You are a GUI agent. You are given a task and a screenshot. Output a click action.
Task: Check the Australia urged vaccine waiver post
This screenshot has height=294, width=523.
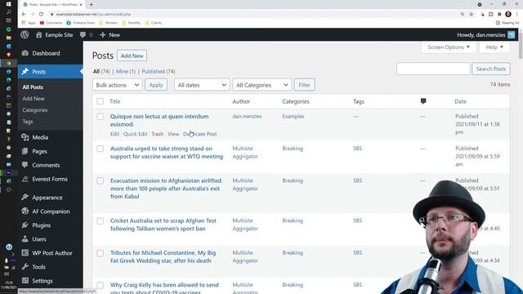[100, 149]
